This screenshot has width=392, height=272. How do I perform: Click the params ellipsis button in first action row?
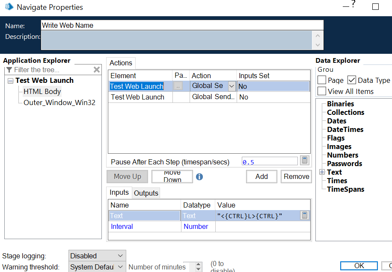pyautogui.click(x=178, y=86)
